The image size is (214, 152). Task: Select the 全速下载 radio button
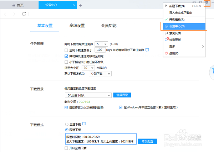(67, 124)
